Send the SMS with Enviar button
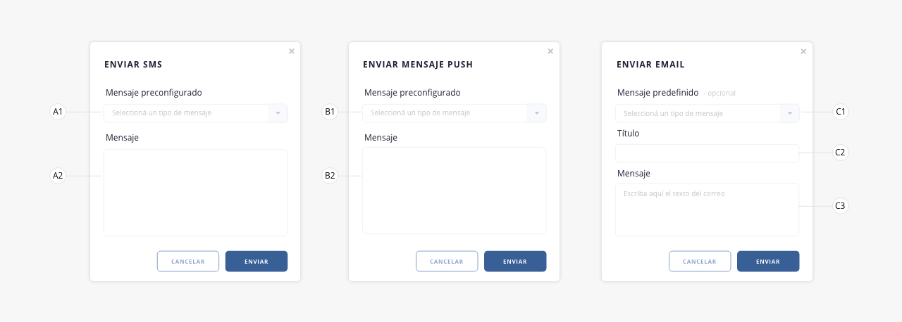 click(257, 261)
